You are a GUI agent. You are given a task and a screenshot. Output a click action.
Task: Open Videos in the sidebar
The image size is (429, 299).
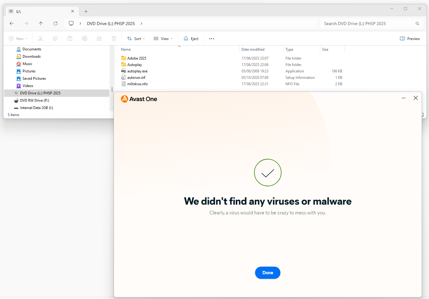[x=28, y=86]
